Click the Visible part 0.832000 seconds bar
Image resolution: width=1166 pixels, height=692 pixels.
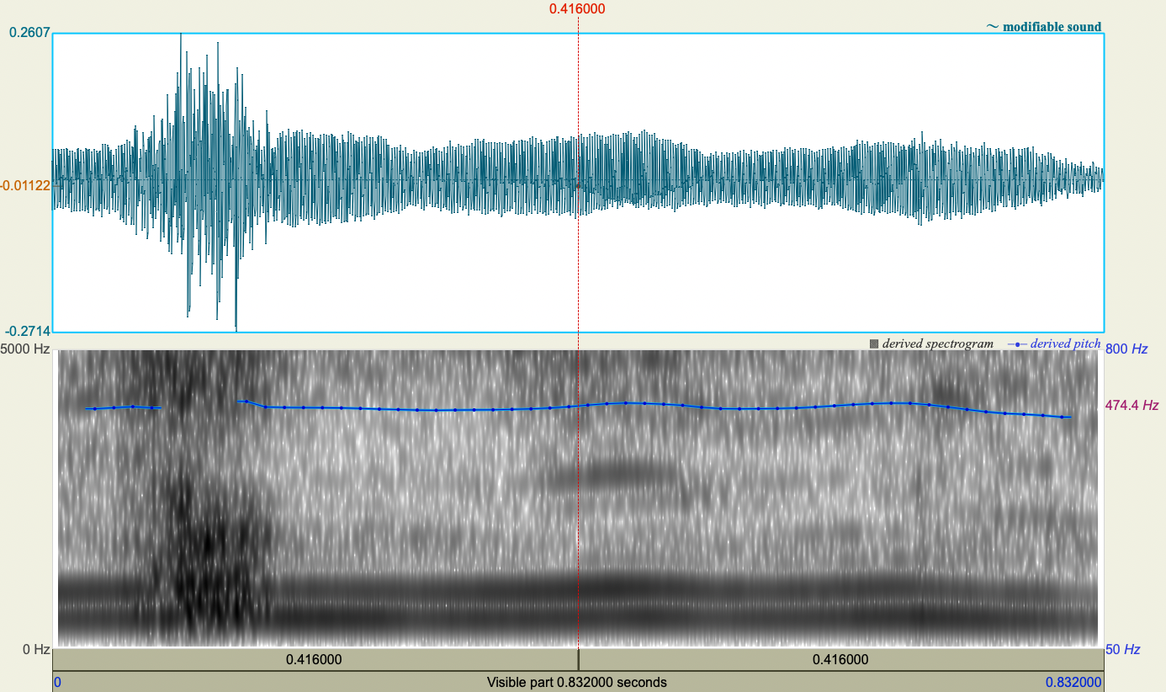tap(577, 682)
